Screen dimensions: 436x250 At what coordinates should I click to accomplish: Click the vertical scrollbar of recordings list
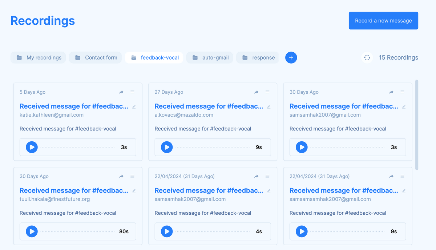click(417, 124)
